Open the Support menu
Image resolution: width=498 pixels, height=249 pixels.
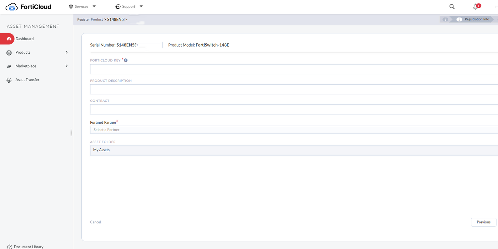tap(129, 6)
